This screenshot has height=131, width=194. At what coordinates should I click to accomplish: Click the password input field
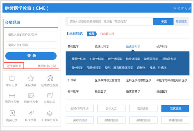coord(31,45)
